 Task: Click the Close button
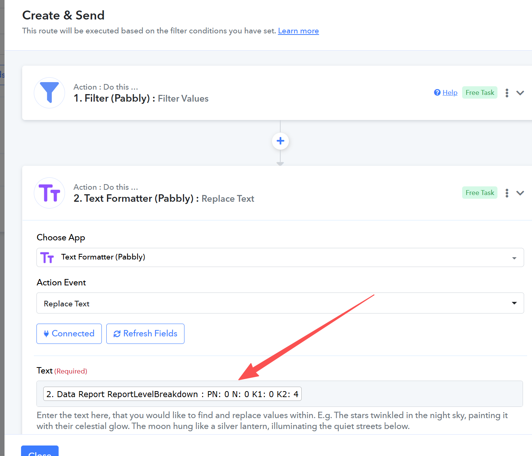40,451
